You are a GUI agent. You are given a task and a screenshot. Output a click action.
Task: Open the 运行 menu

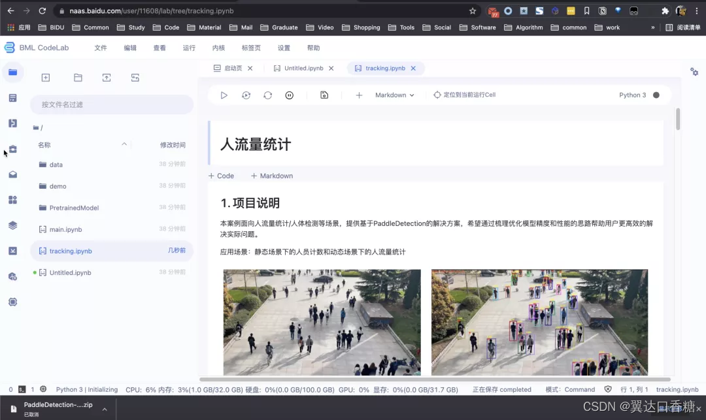point(189,47)
